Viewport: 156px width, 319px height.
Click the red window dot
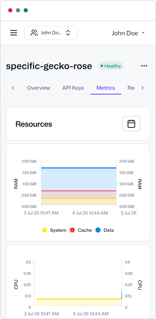(x=10, y=10)
